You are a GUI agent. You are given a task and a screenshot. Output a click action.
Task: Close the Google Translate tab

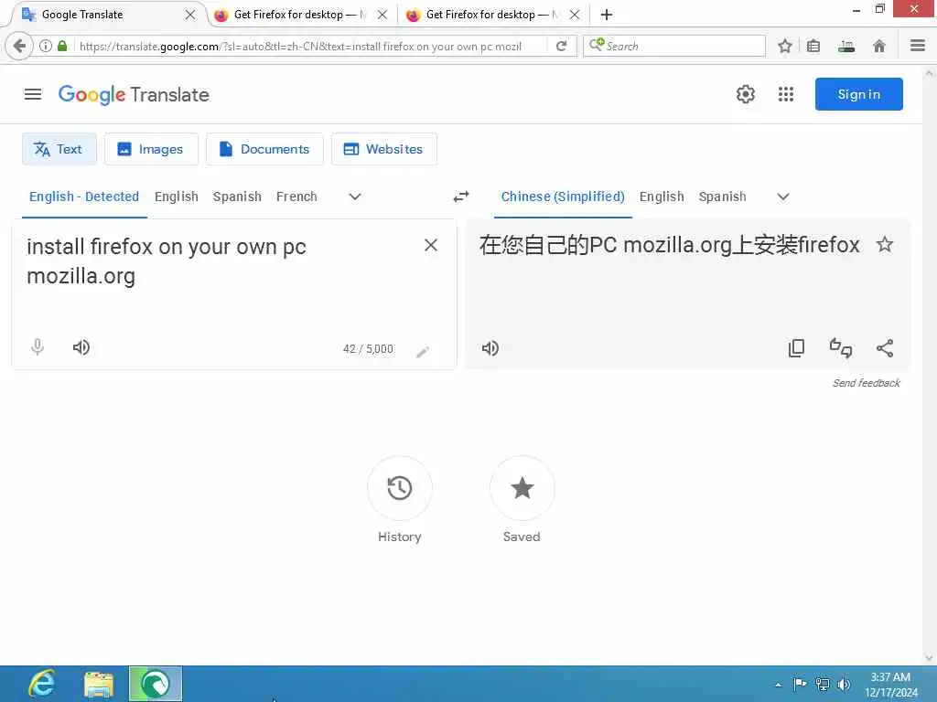coord(190,15)
